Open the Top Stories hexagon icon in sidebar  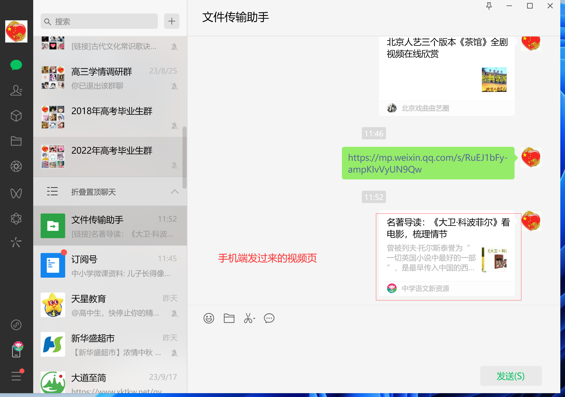click(16, 219)
